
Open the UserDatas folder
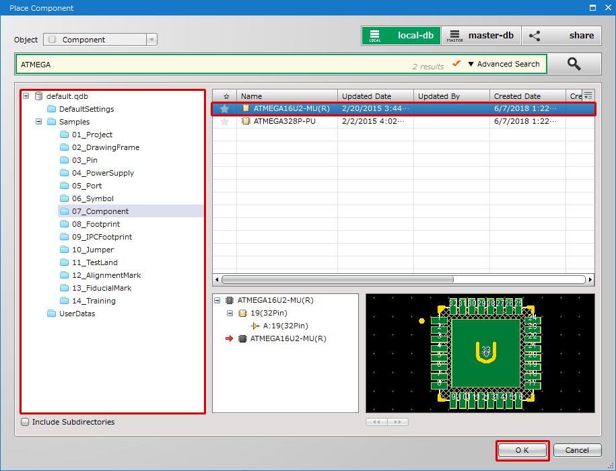click(x=77, y=314)
